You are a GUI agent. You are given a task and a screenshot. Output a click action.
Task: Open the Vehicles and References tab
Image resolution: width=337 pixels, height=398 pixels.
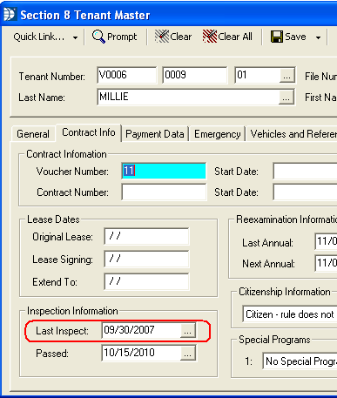292,134
